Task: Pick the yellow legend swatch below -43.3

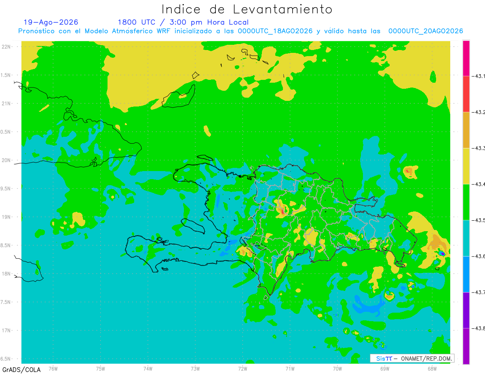Action: [466, 166]
